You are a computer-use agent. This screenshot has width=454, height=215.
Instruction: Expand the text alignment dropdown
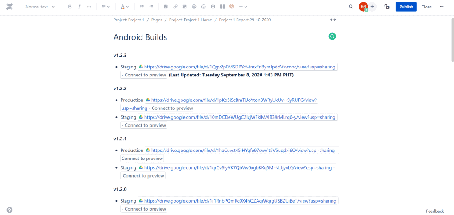105,7
